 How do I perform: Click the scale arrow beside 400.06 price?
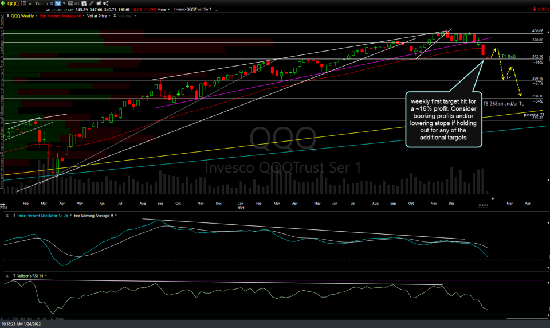(x=548, y=32)
